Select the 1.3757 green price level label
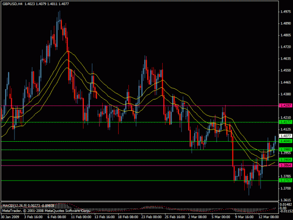This screenshot has height=220, width=293. tap(285, 180)
